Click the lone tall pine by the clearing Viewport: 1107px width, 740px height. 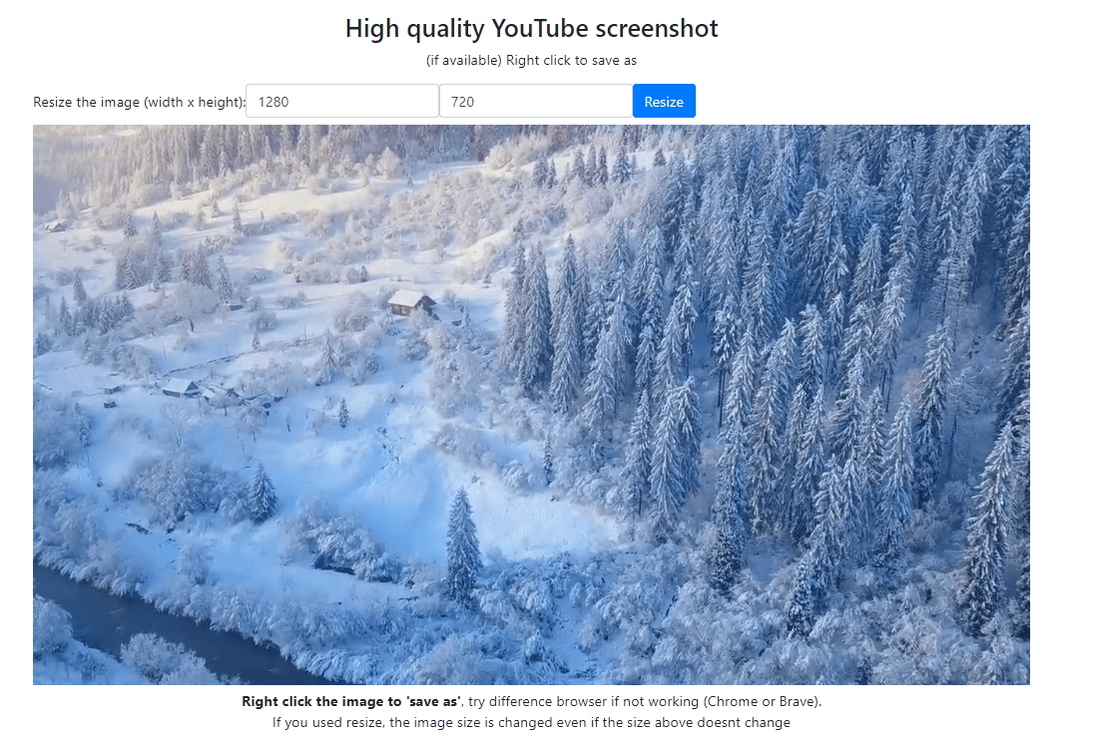462,545
